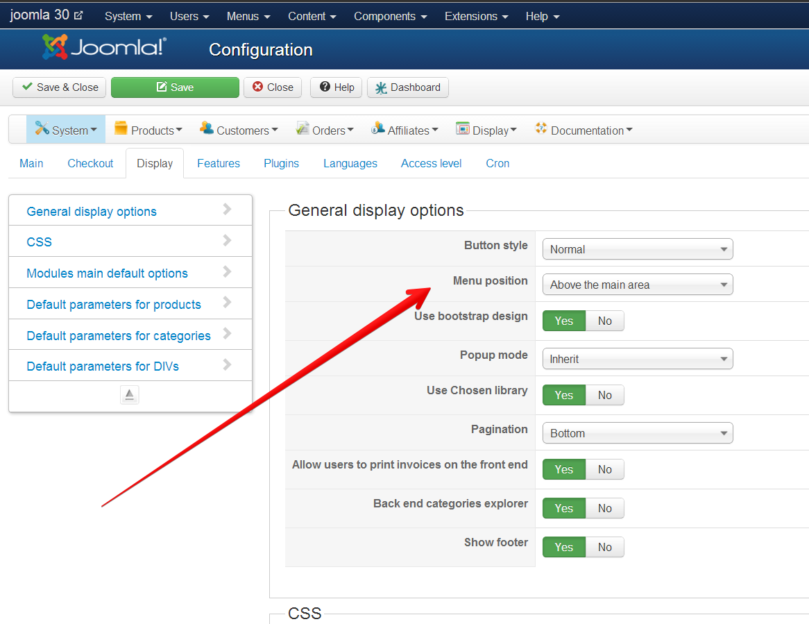The image size is (809, 624).
Task: Open the Button style dropdown
Action: pyautogui.click(x=637, y=249)
